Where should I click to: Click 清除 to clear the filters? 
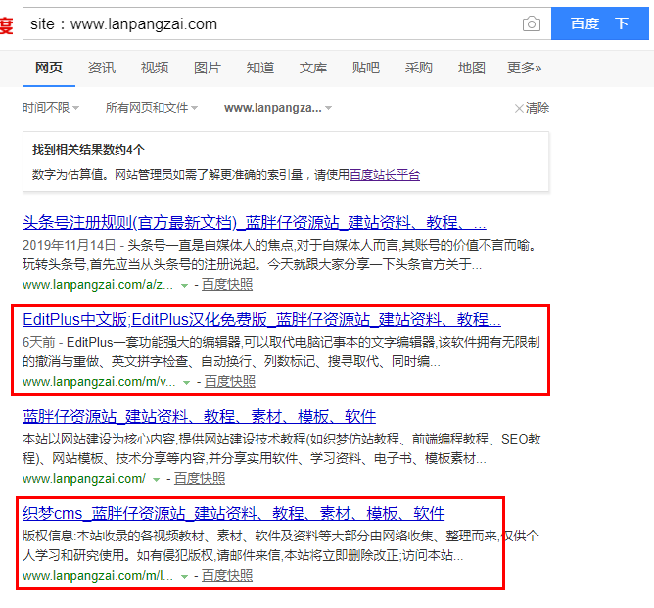pyautogui.click(x=532, y=108)
